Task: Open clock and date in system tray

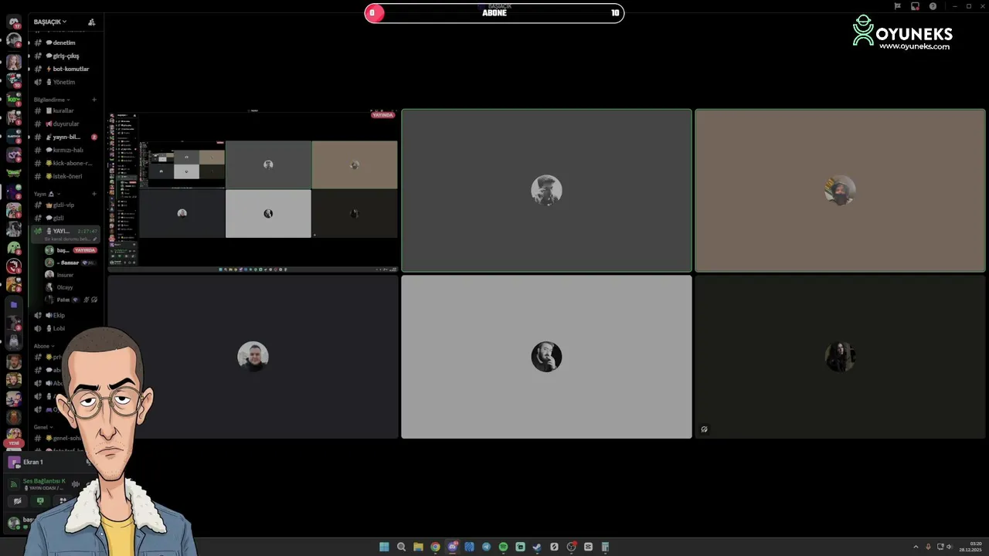Action: point(970,547)
